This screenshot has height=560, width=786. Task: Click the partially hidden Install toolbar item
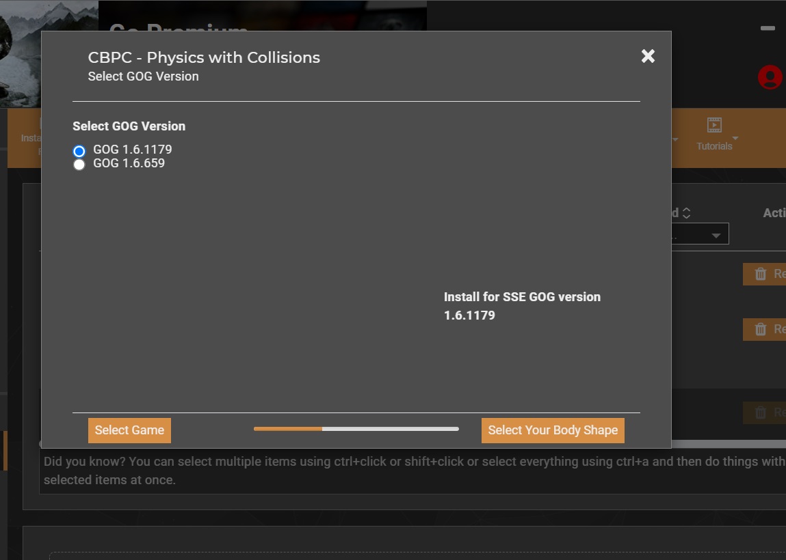tap(31, 138)
